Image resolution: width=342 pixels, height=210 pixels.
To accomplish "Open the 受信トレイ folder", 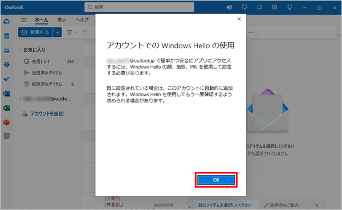I will click(x=49, y=61).
